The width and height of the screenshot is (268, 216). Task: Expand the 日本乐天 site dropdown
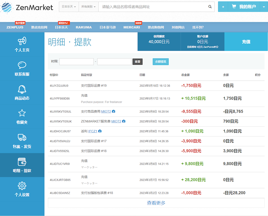click(x=69, y=7)
